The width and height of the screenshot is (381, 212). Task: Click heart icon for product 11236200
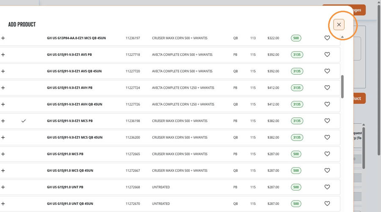pos(327,137)
